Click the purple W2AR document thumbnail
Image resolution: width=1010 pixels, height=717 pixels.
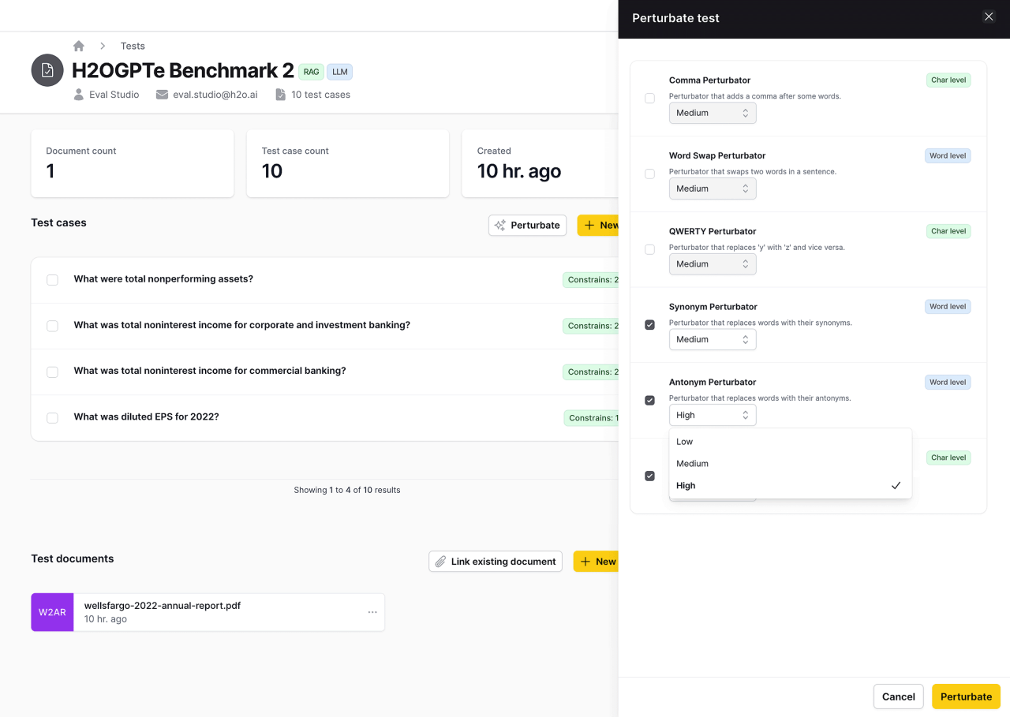pyautogui.click(x=52, y=612)
